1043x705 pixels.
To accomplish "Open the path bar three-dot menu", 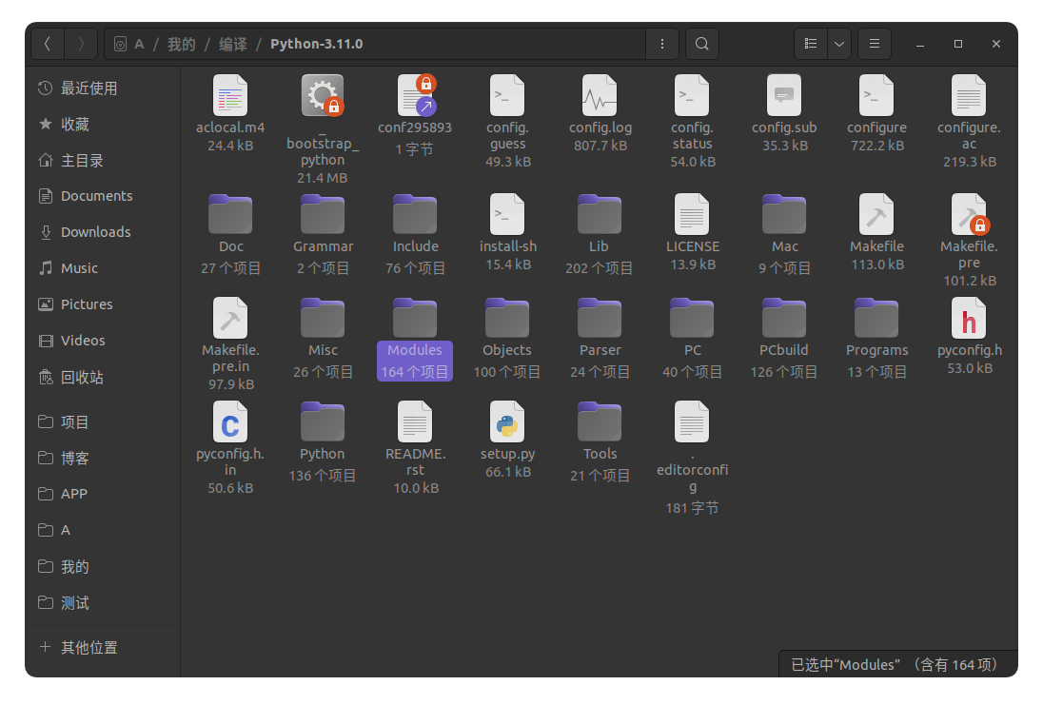I will (x=661, y=44).
